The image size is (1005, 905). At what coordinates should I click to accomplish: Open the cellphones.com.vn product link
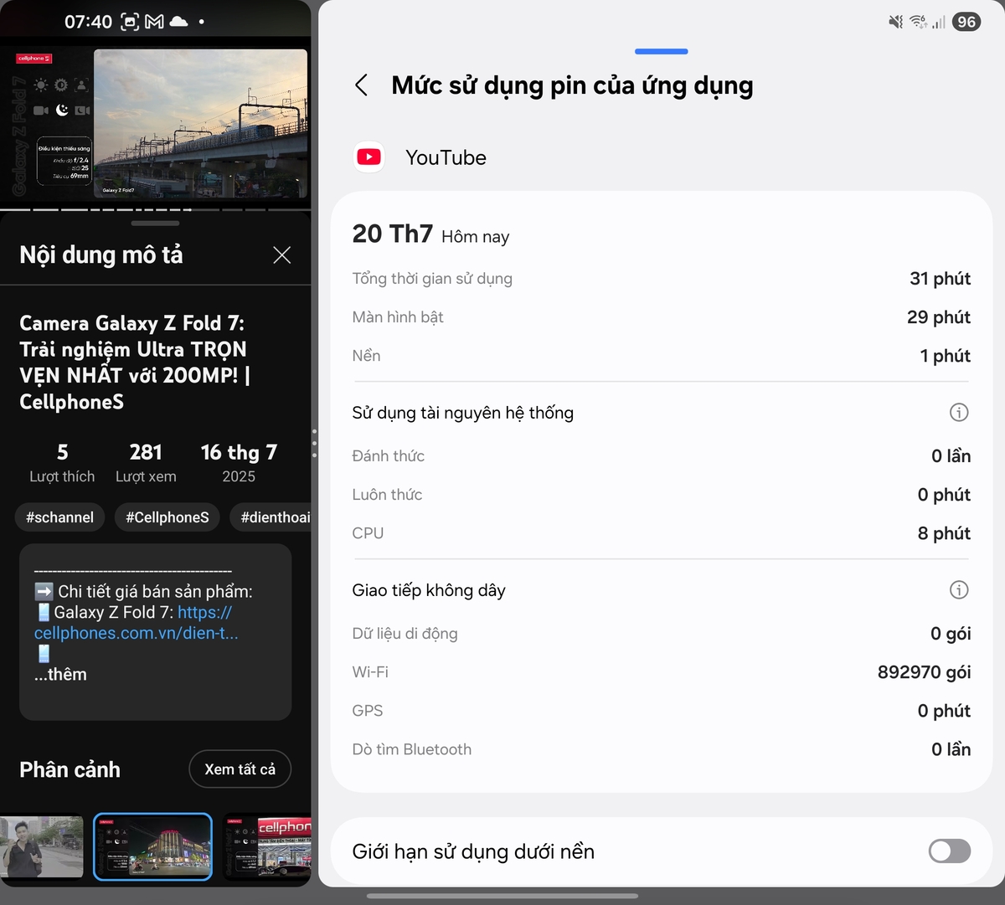pyautogui.click(x=136, y=623)
